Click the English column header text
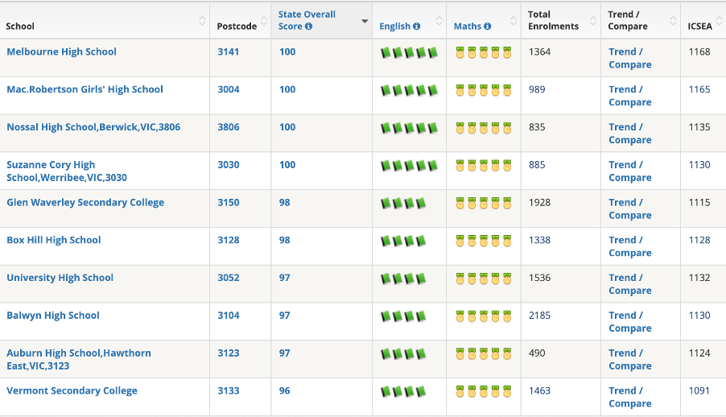Screen dimensions: 726x417 coord(394,27)
